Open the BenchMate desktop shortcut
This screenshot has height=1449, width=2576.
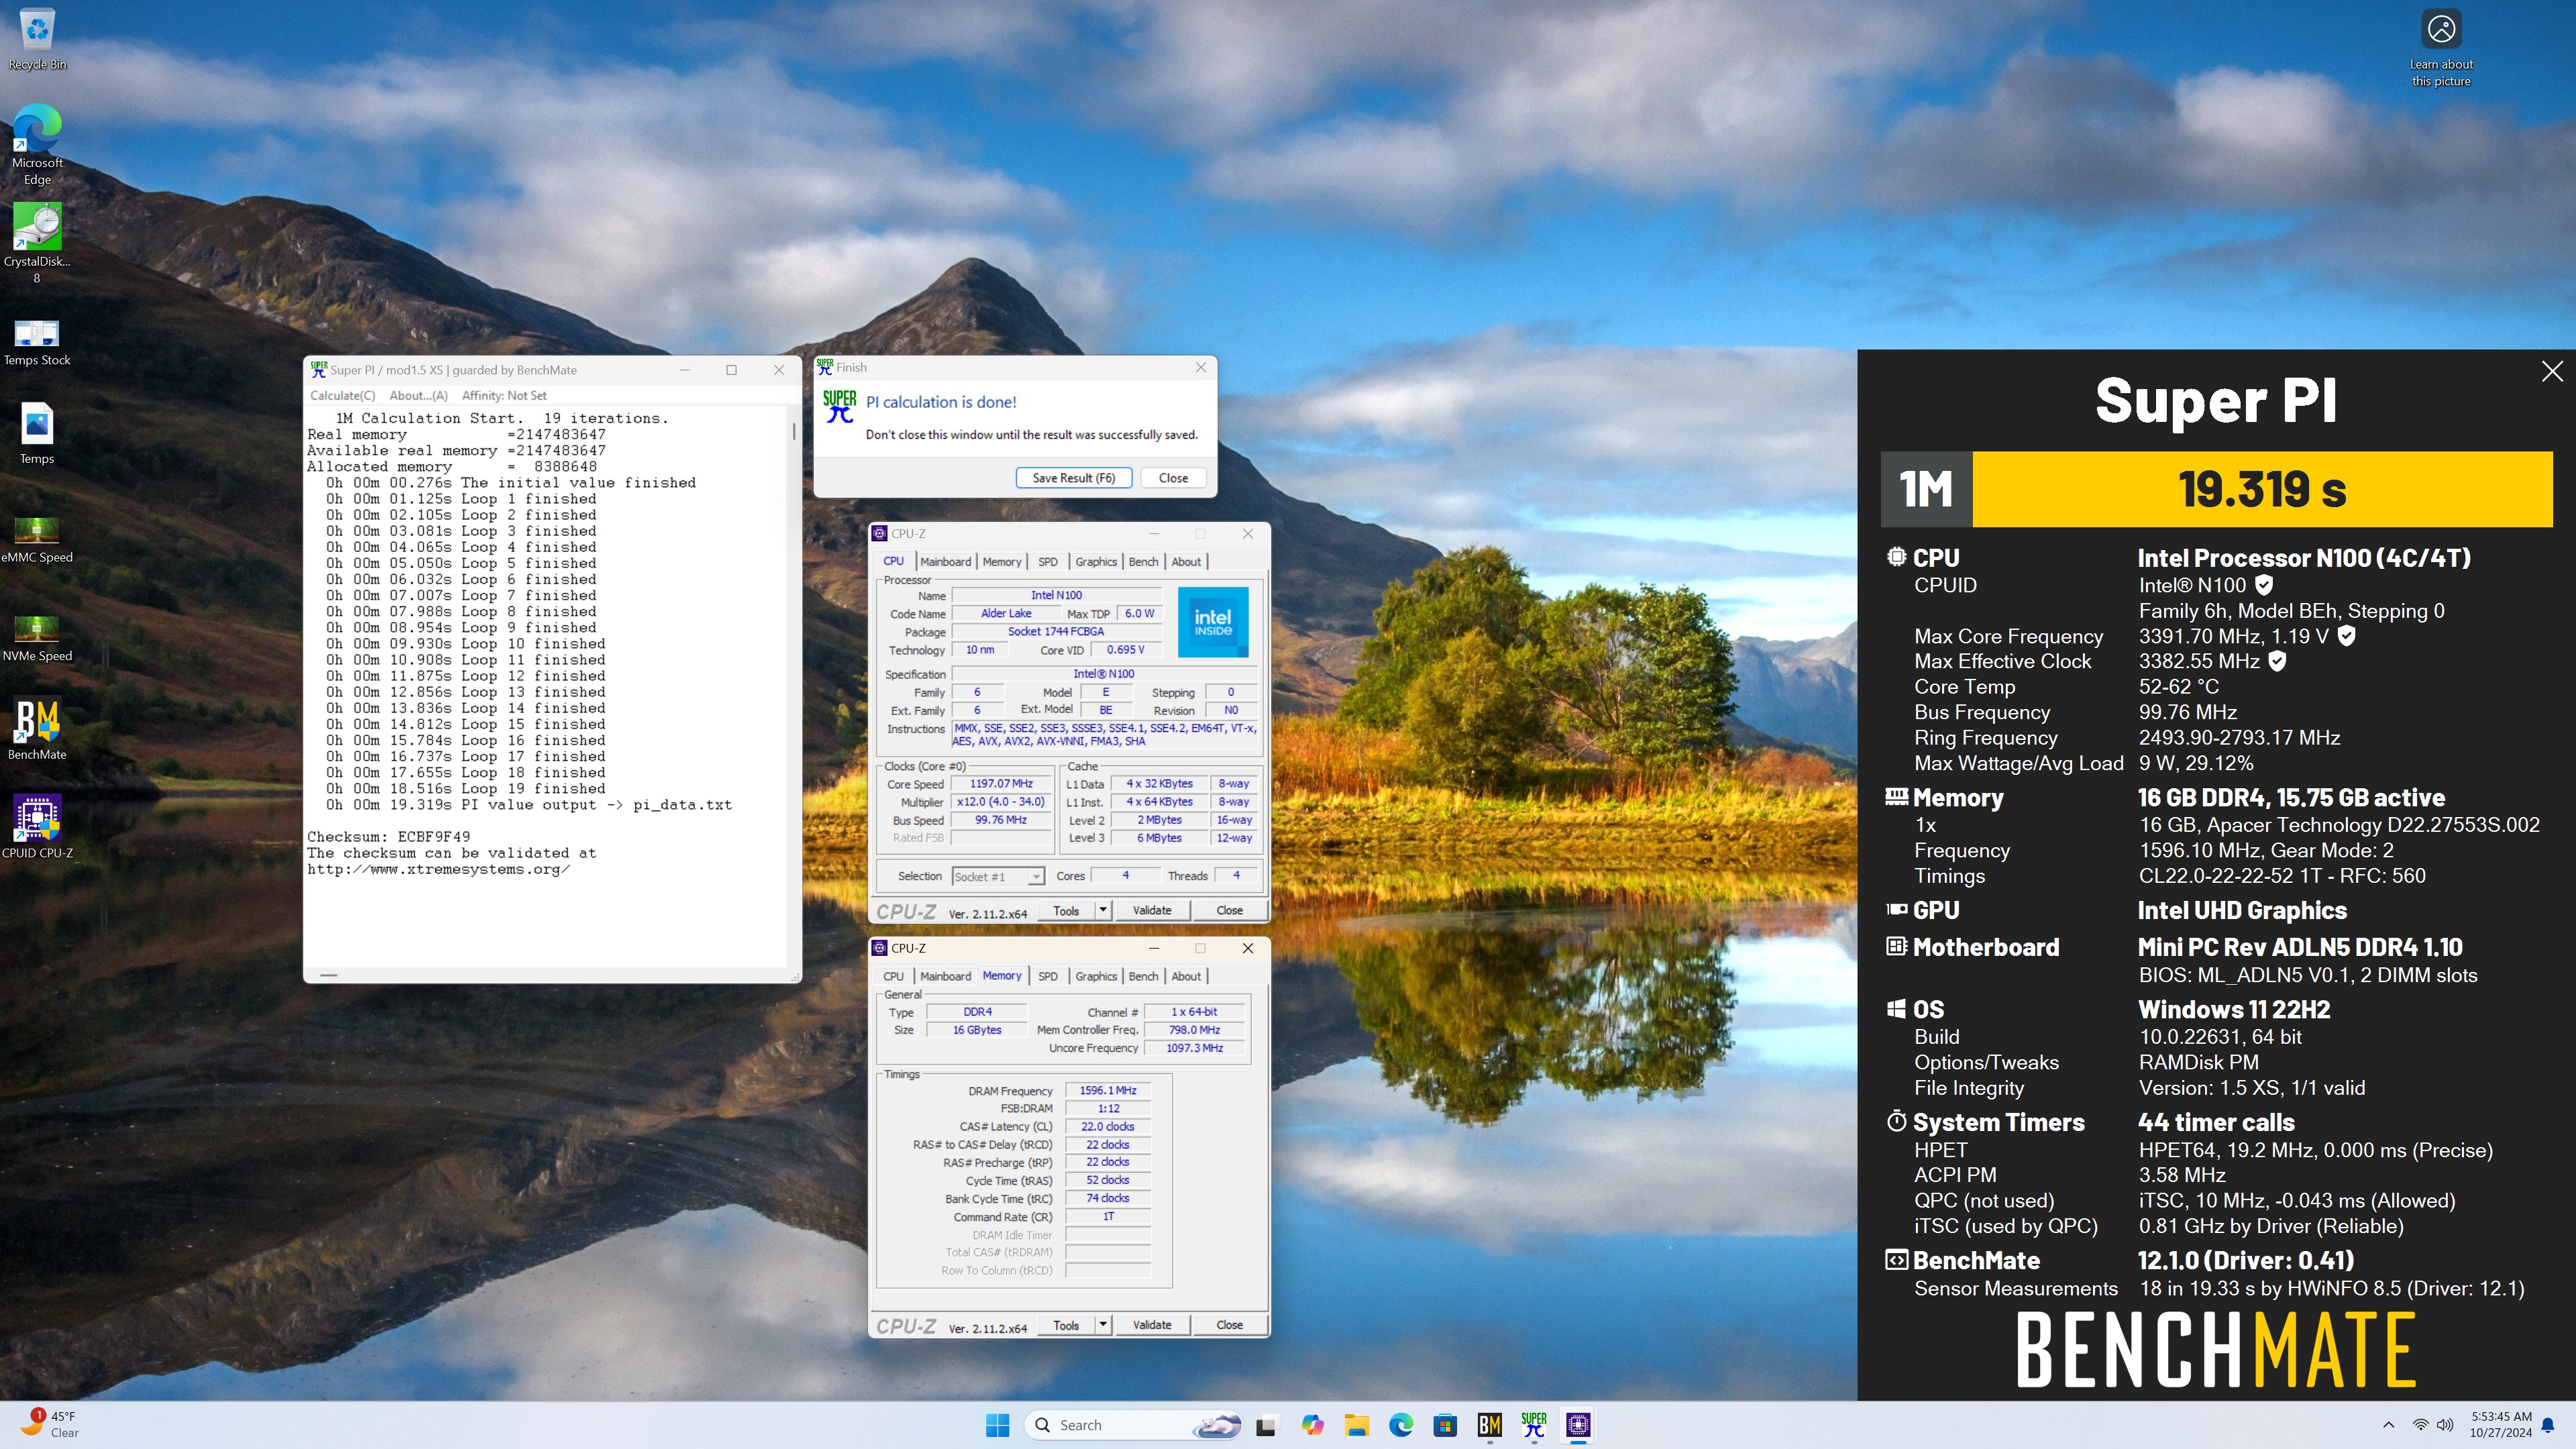[x=37, y=729]
